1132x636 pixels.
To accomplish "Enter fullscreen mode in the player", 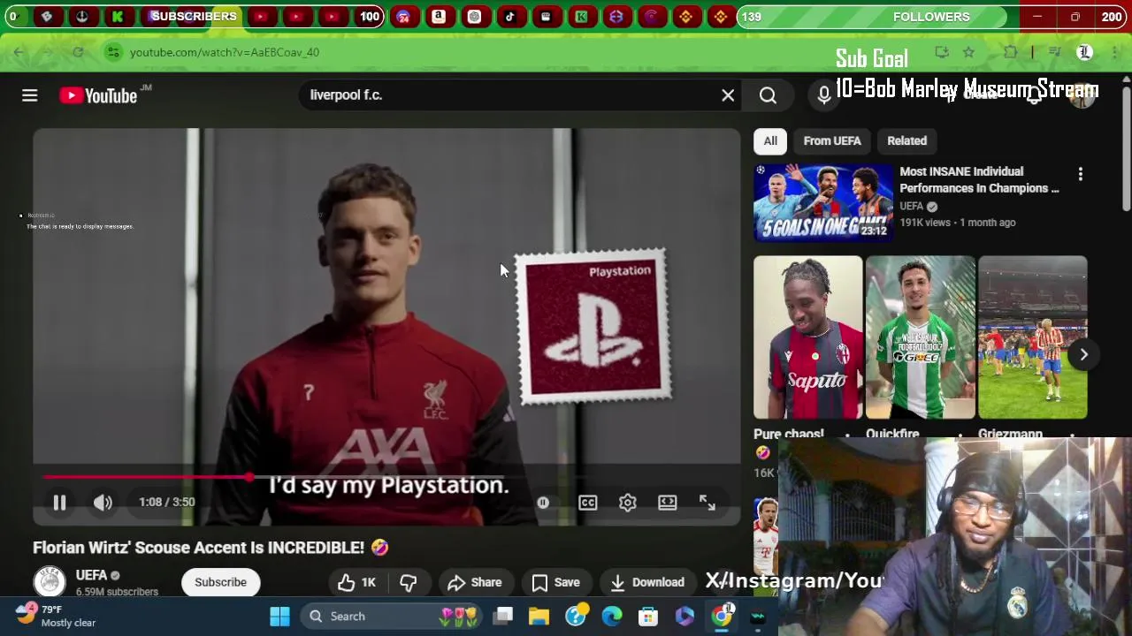I will coord(707,502).
